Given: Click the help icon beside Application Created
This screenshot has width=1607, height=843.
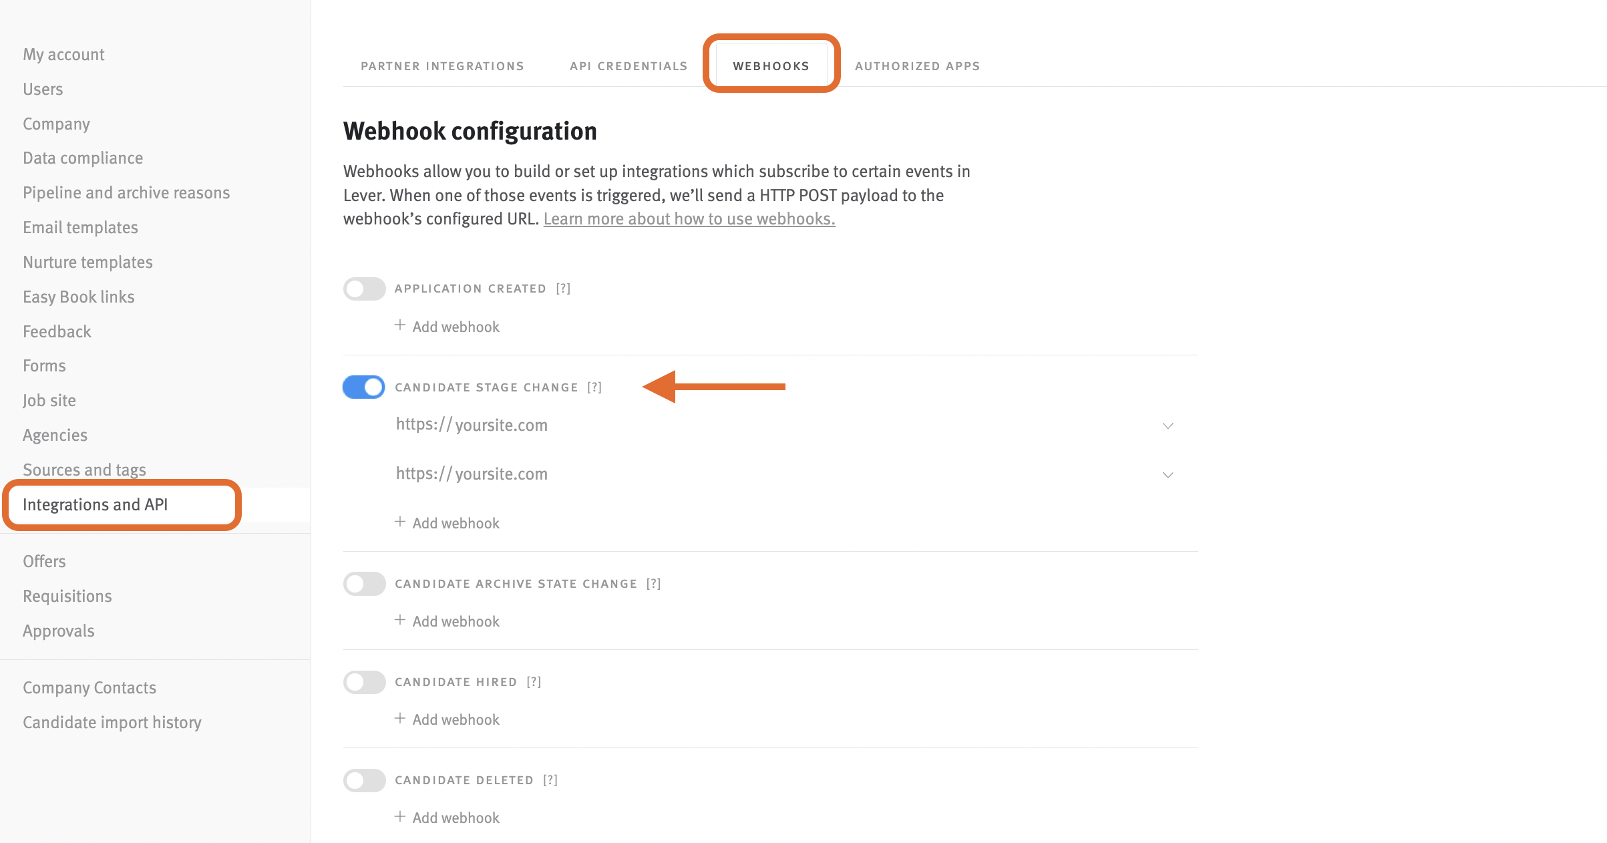Looking at the screenshot, I should click(x=563, y=289).
